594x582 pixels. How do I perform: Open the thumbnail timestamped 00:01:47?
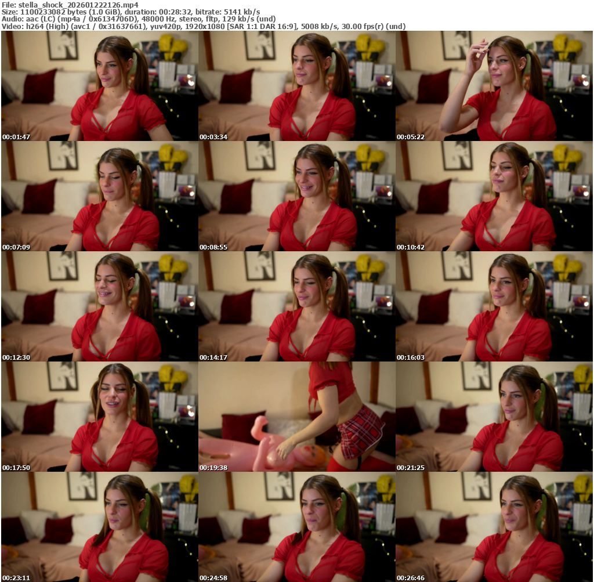point(99,86)
